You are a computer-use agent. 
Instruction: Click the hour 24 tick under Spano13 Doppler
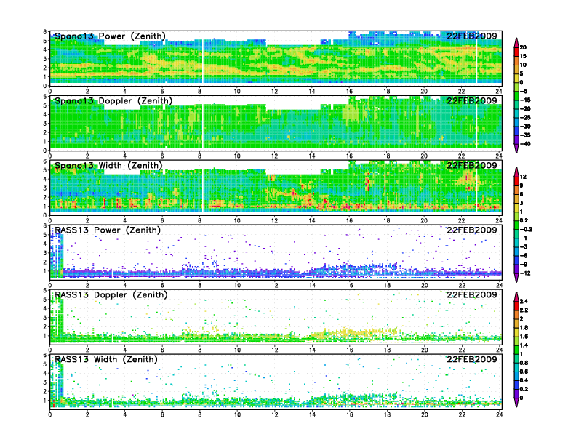pos(498,156)
